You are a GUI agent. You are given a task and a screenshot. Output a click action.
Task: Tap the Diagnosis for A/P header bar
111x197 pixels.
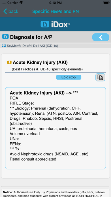pos(55,37)
